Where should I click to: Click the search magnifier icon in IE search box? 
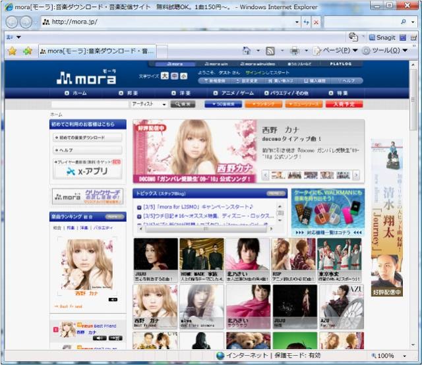coord(403,22)
